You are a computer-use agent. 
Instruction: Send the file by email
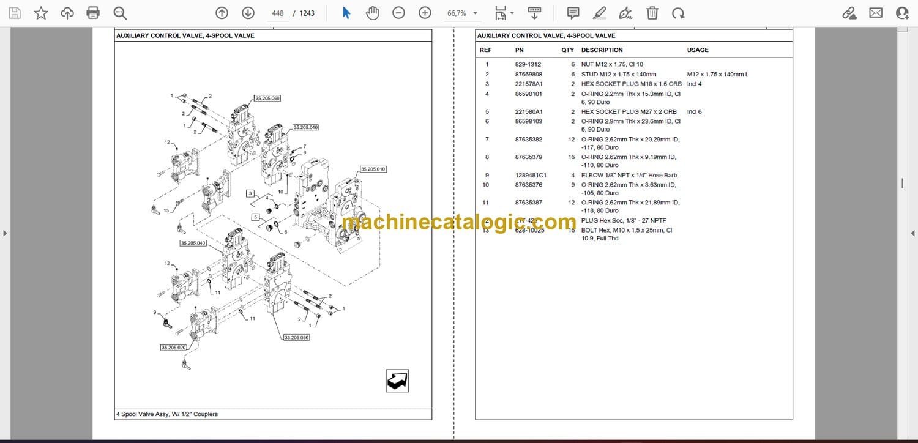876,13
